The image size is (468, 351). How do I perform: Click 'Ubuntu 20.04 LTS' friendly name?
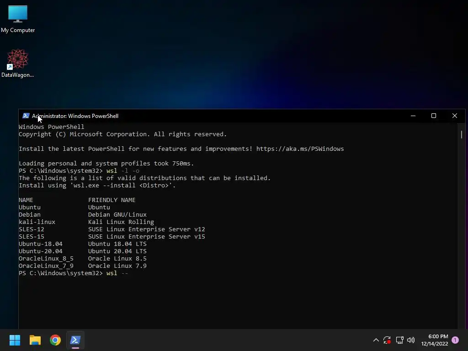pos(117,251)
